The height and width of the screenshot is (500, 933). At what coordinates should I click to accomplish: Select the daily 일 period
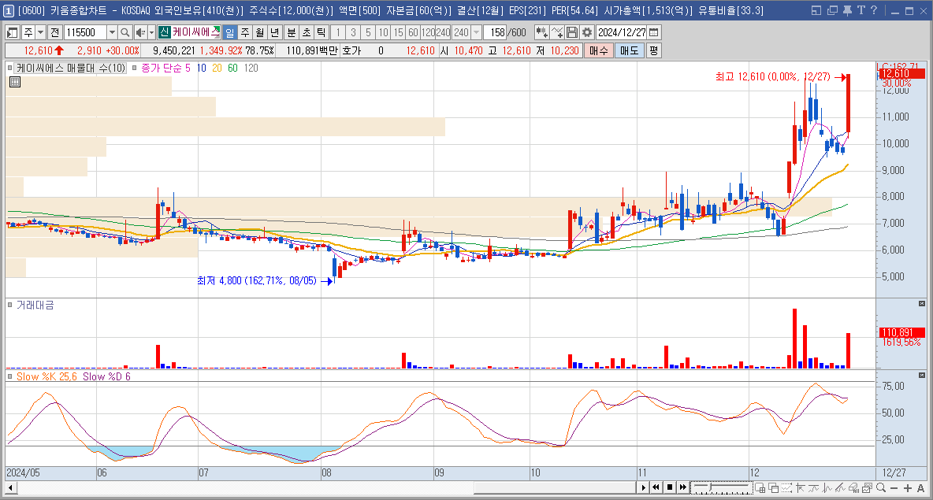(x=229, y=33)
